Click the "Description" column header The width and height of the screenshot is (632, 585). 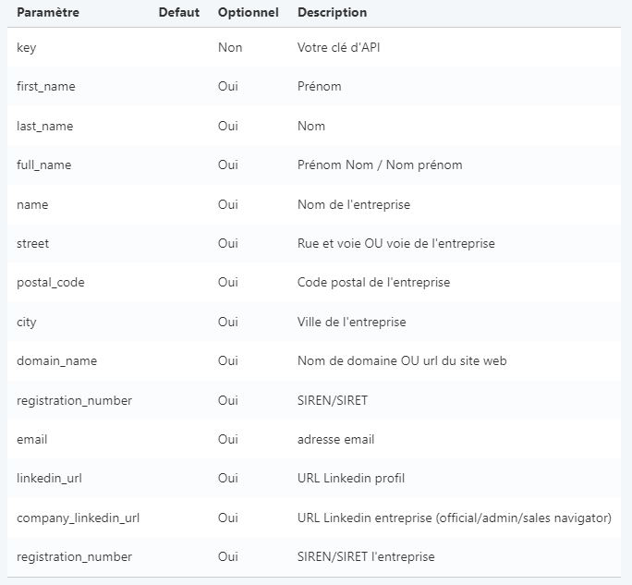[332, 13]
